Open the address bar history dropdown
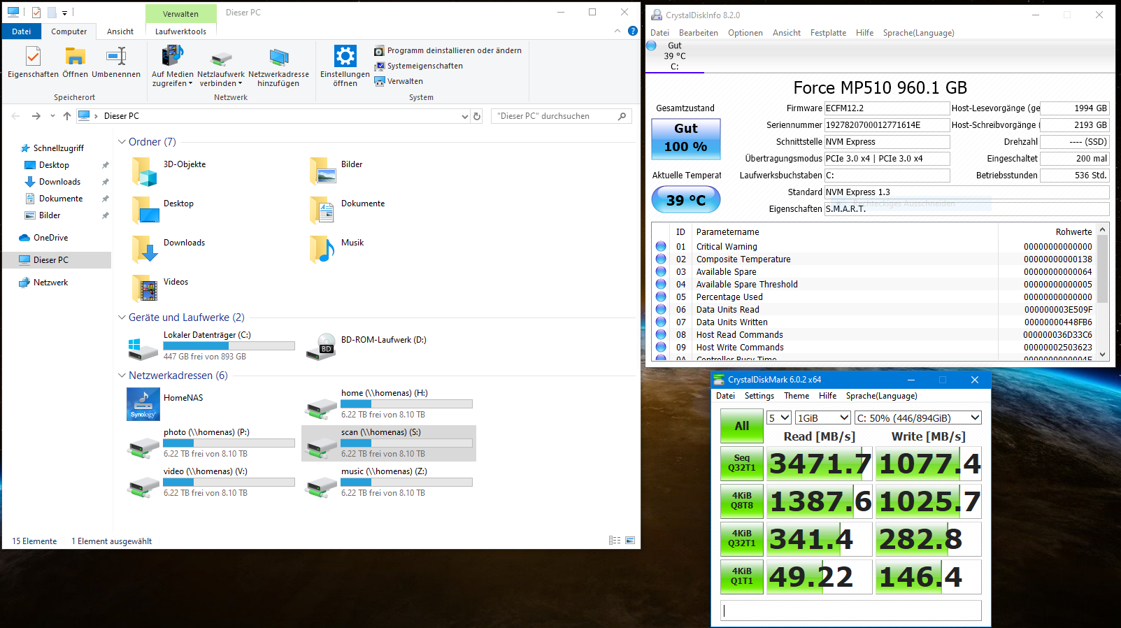The image size is (1121, 628). pos(465,116)
